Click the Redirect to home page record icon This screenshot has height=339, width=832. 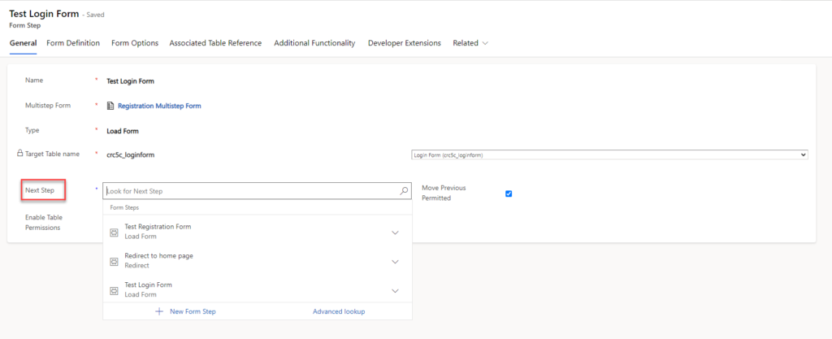click(114, 262)
